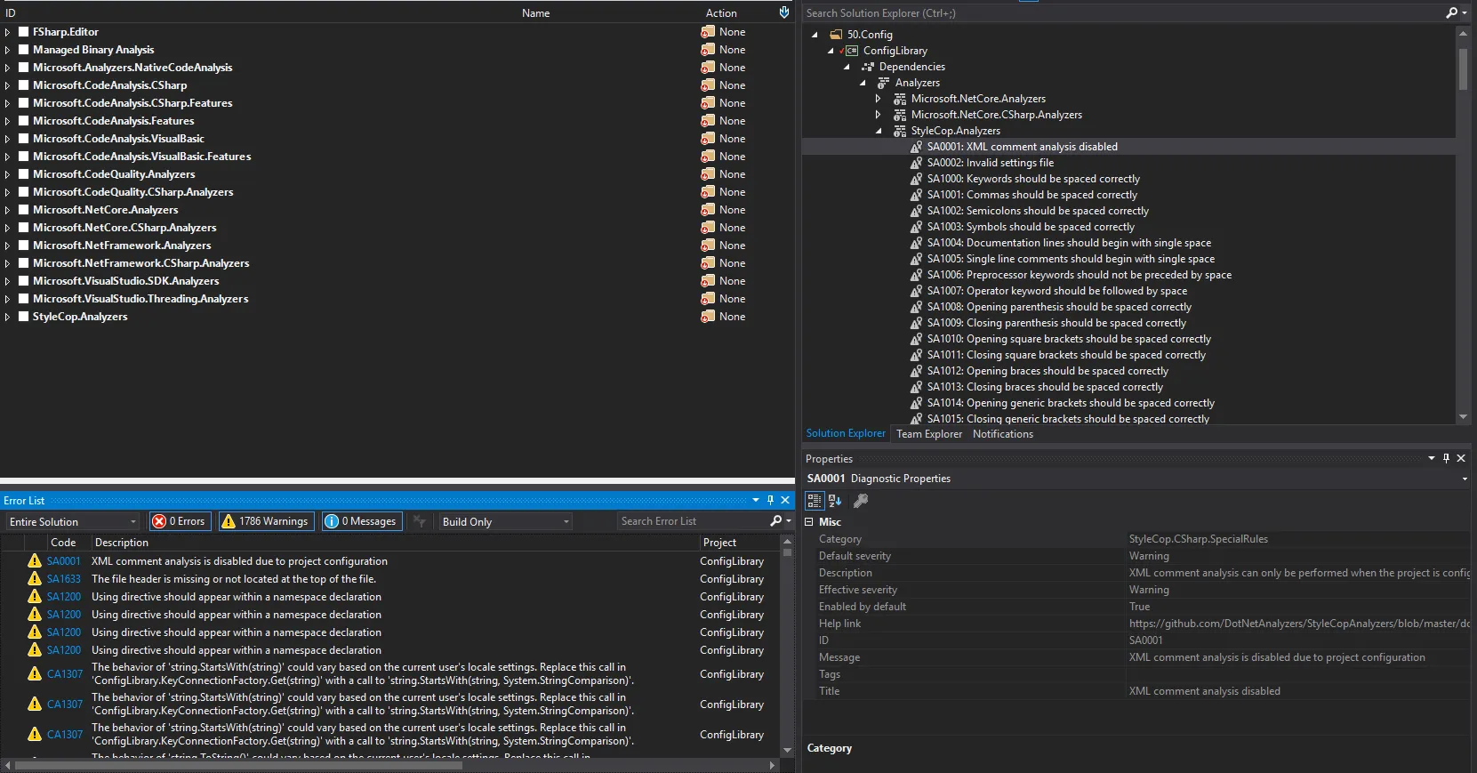
Task: Click the Alphabetical sort icon in Properties
Action: point(835,501)
